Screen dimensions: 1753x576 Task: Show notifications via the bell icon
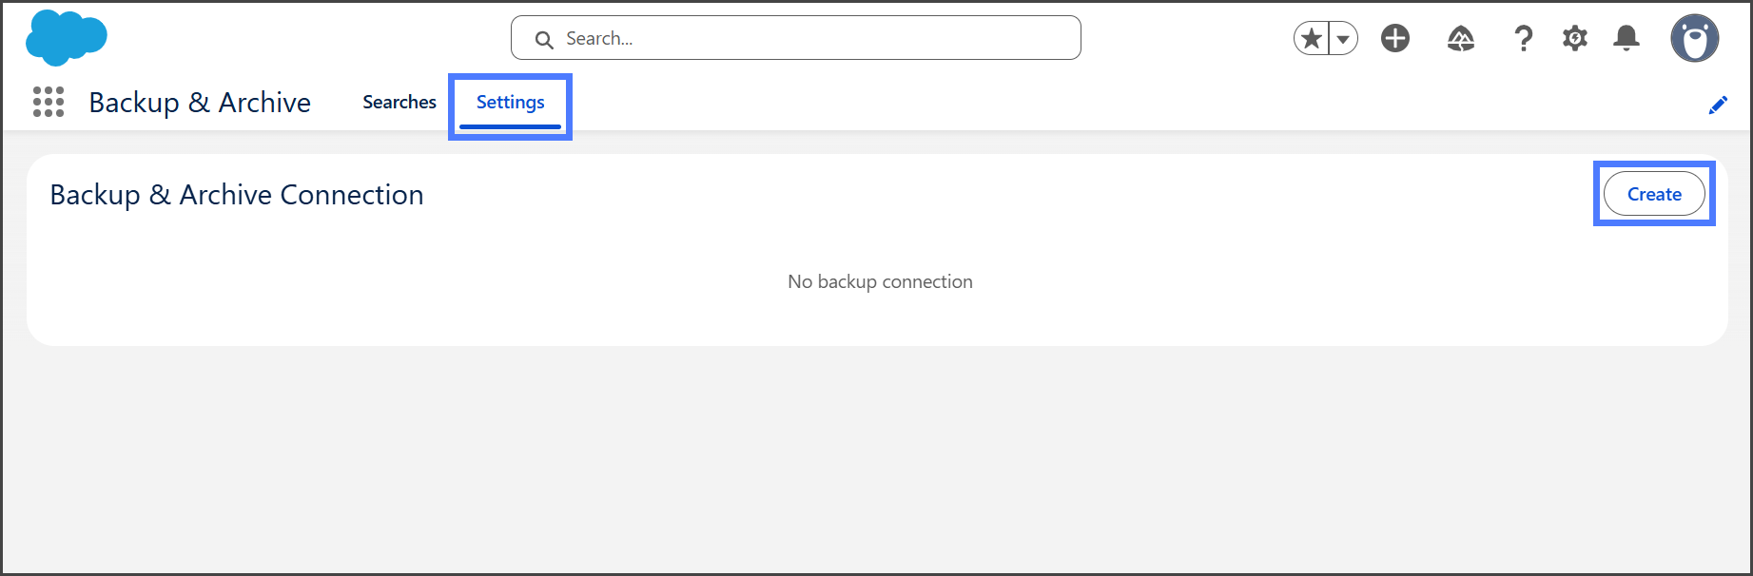coord(1626,39)
